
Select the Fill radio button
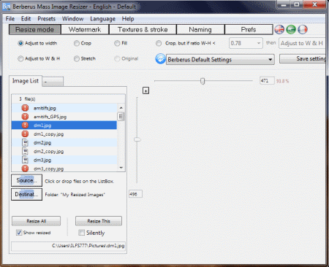pos(117,43)
